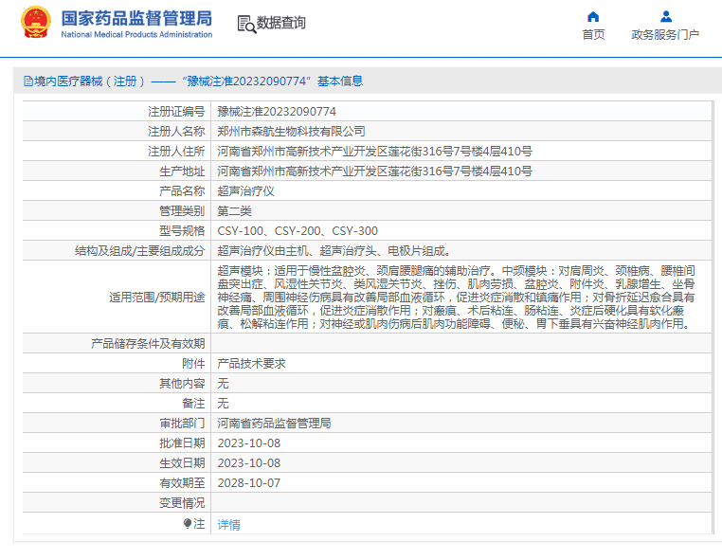
Task: Click the document icon before 境内医疗器械
Action: coord(28,81)
